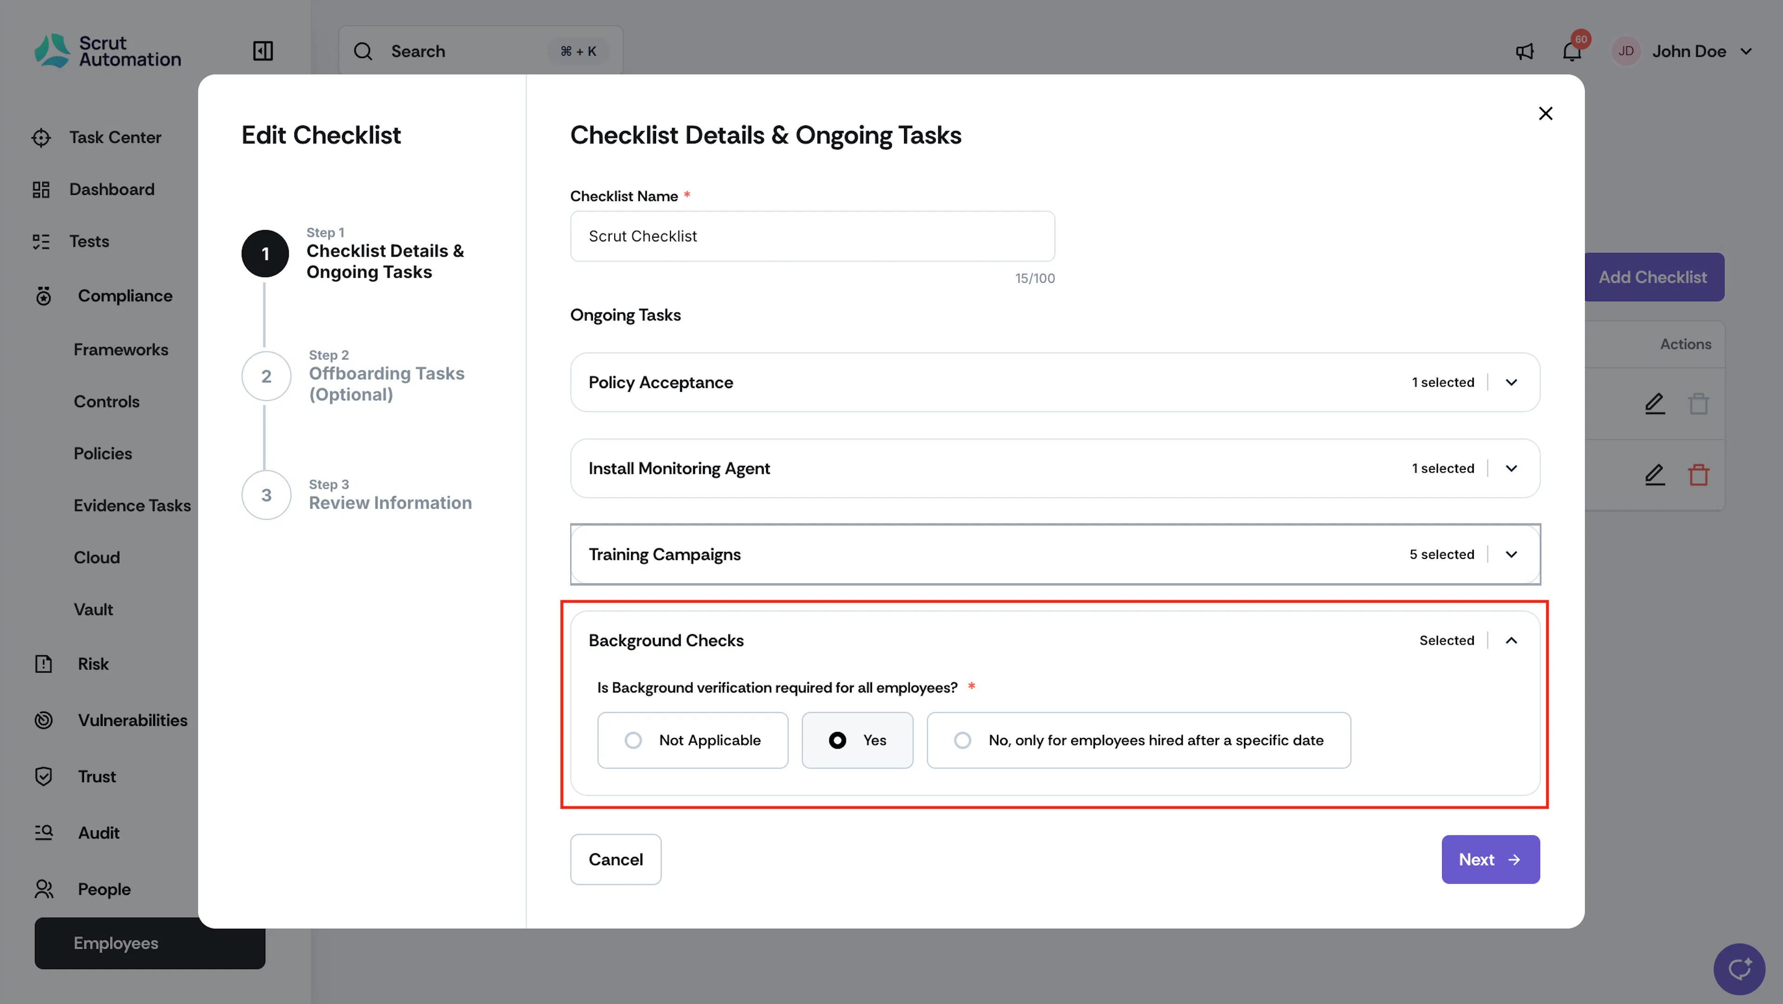Image resolution: width=1783 pixels, height=1004 pixels.
Task: Open the help chat bubble icon
Action: (1739, 969)
